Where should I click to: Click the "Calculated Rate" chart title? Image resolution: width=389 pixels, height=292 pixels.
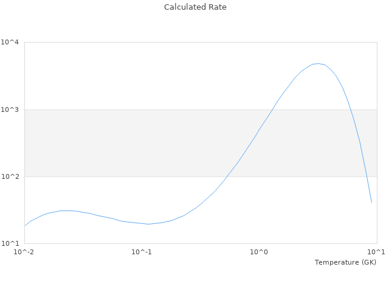[195, 7]
